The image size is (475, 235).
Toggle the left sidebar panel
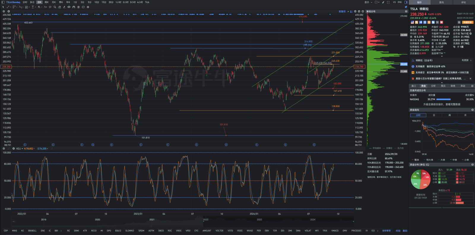pyautogui.click(x=3, y=2)
